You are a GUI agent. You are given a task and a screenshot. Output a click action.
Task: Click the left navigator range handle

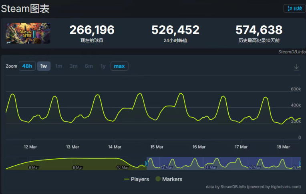point(147,164)
